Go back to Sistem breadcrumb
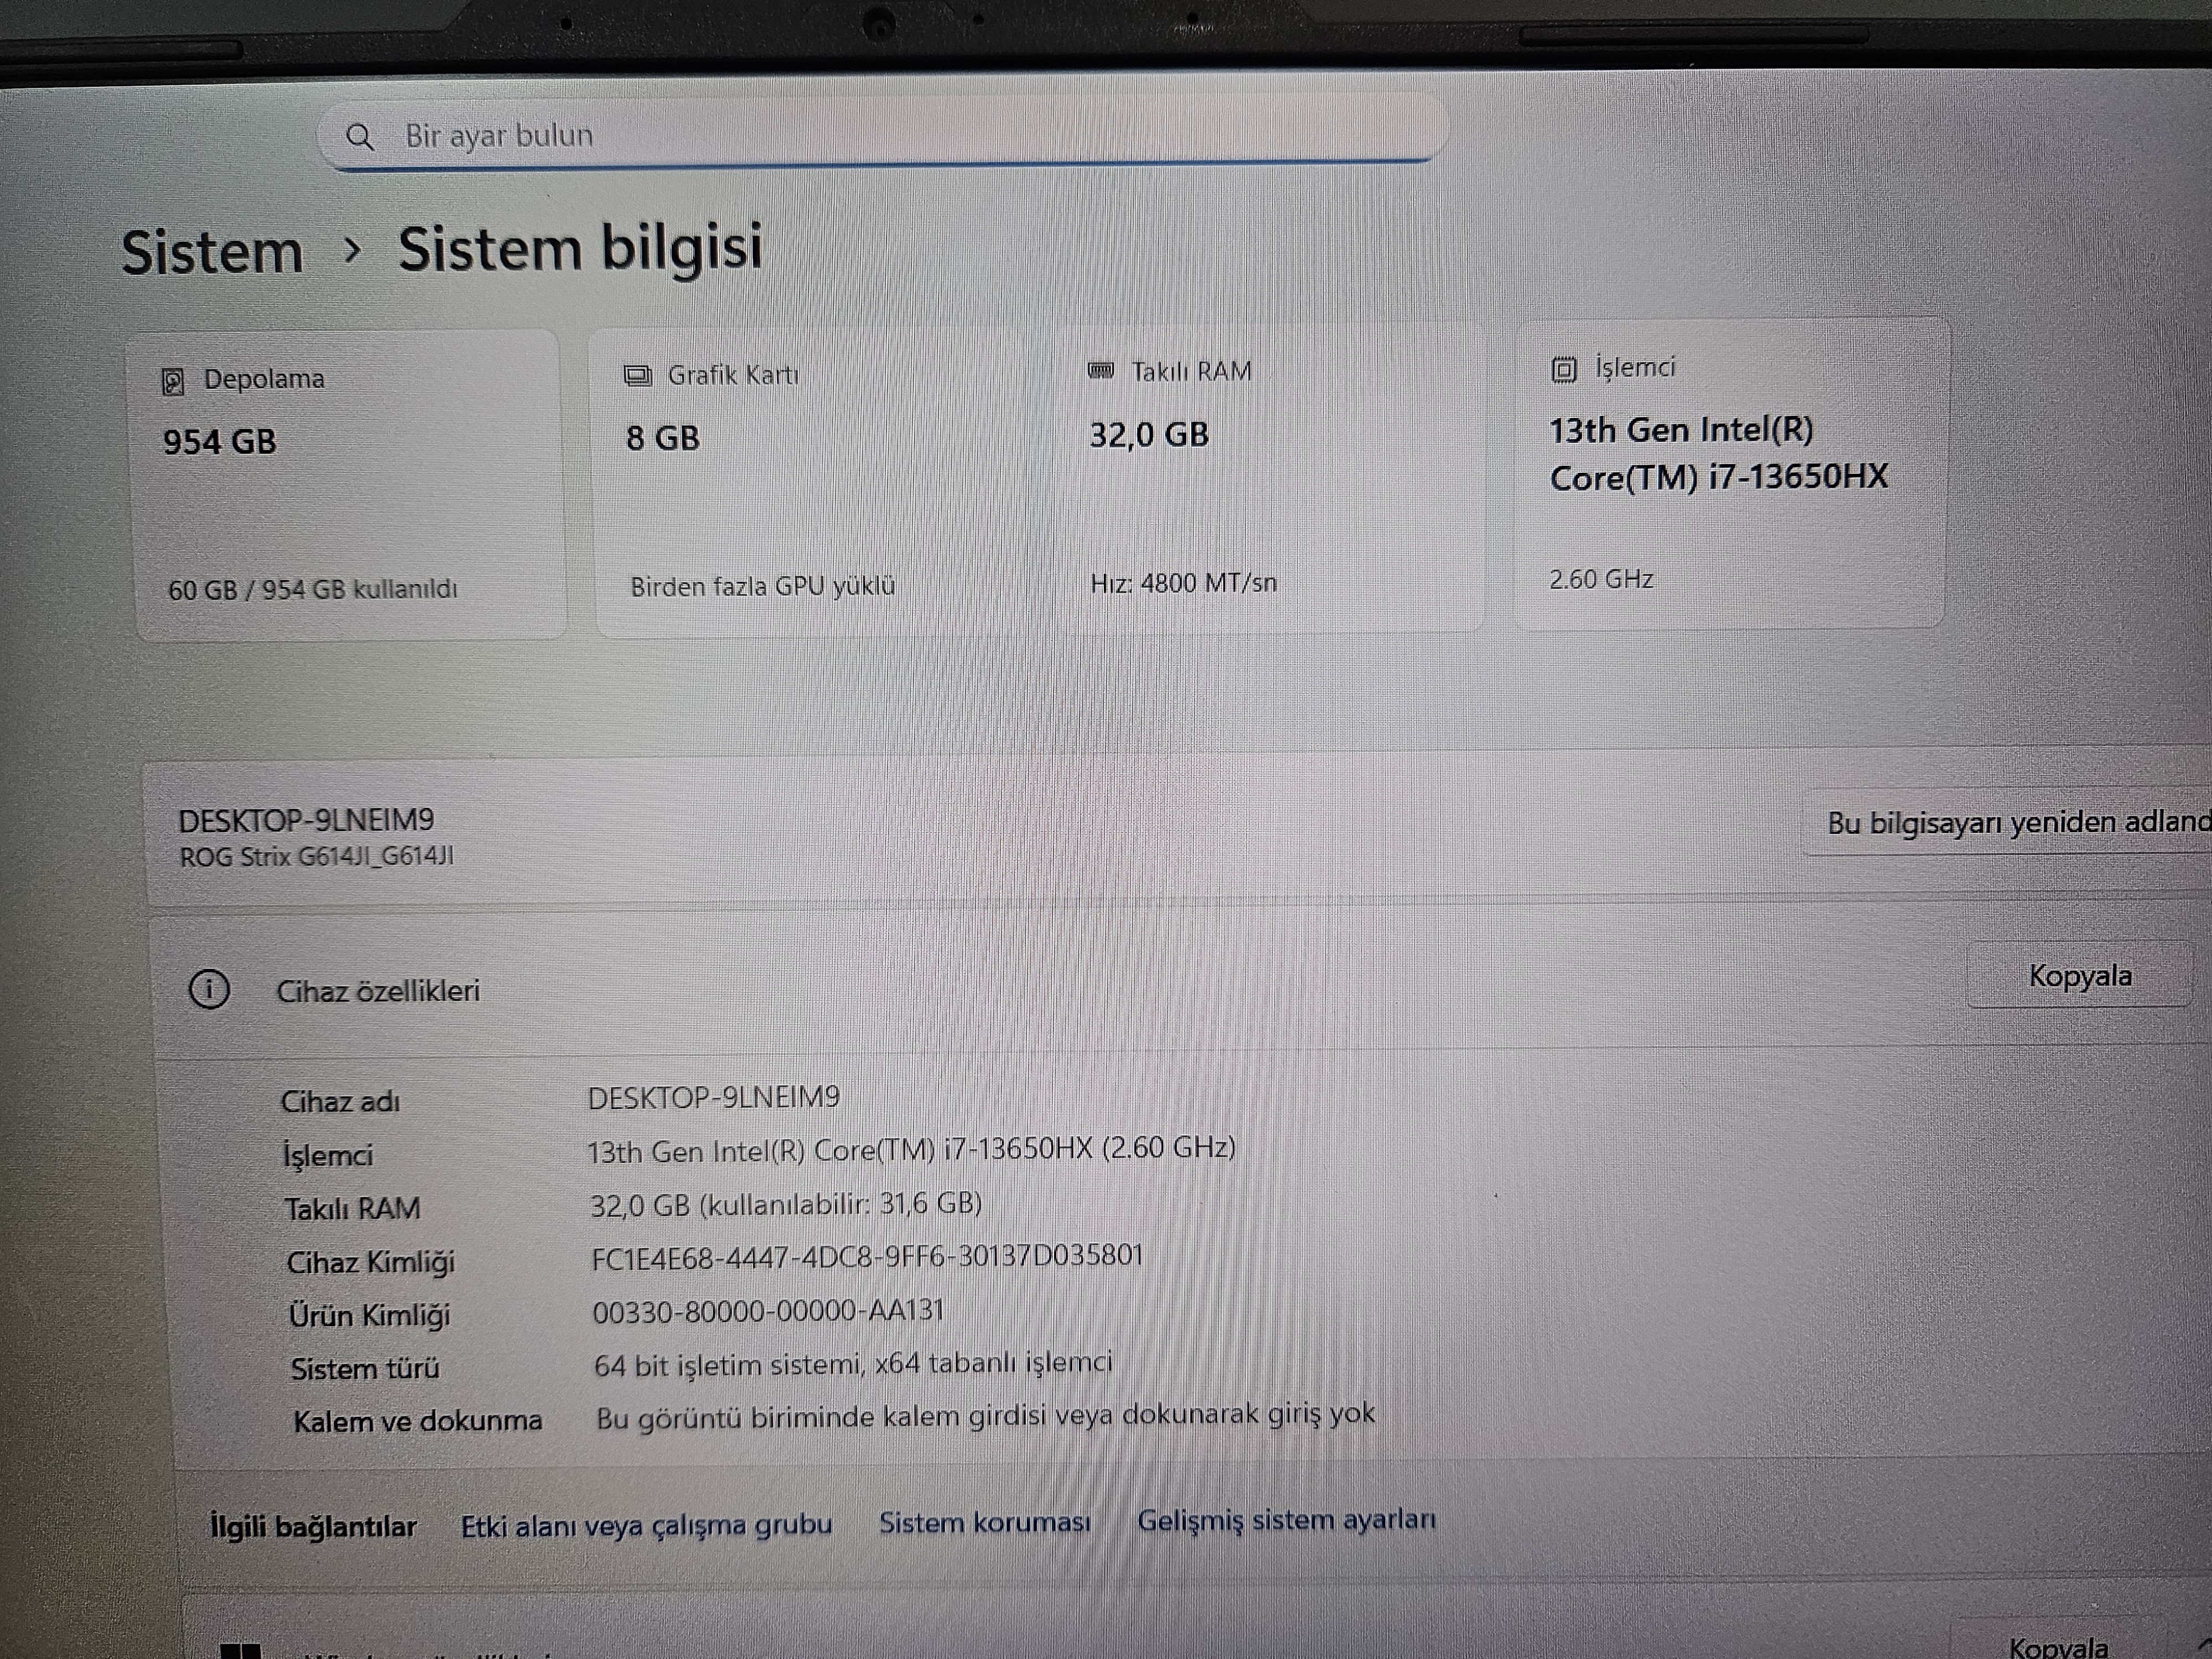Screen dimensions: 2212x1659 pyautogui.click(x=212, y=251)
